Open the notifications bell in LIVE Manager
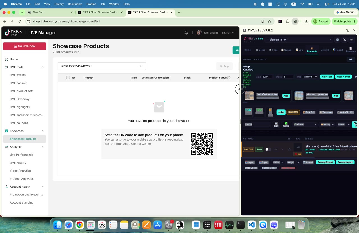 point(186,33)
